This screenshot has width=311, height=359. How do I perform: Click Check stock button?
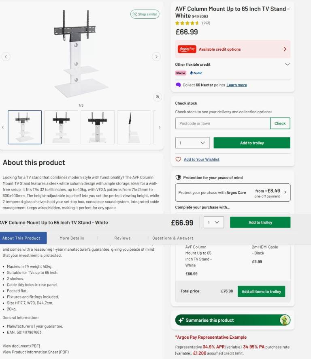pos(280,123)
